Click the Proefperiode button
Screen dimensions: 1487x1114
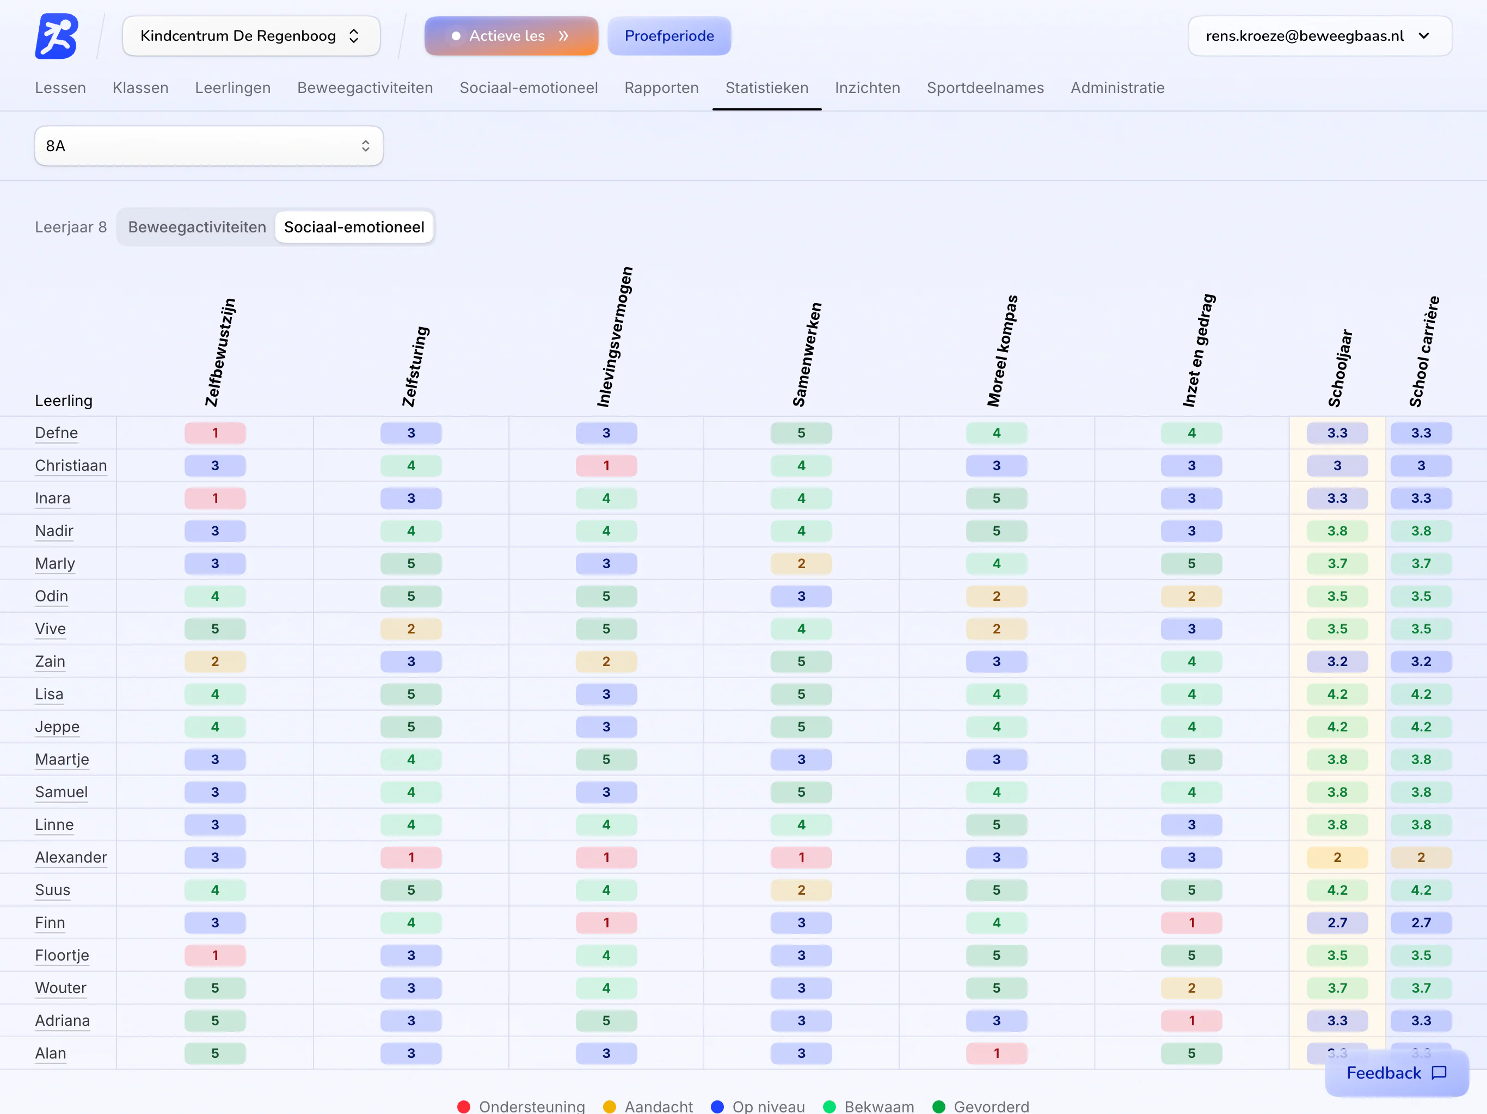(669, 36)
